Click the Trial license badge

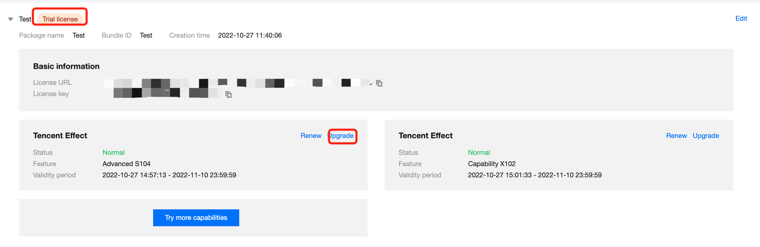[60, 19]
